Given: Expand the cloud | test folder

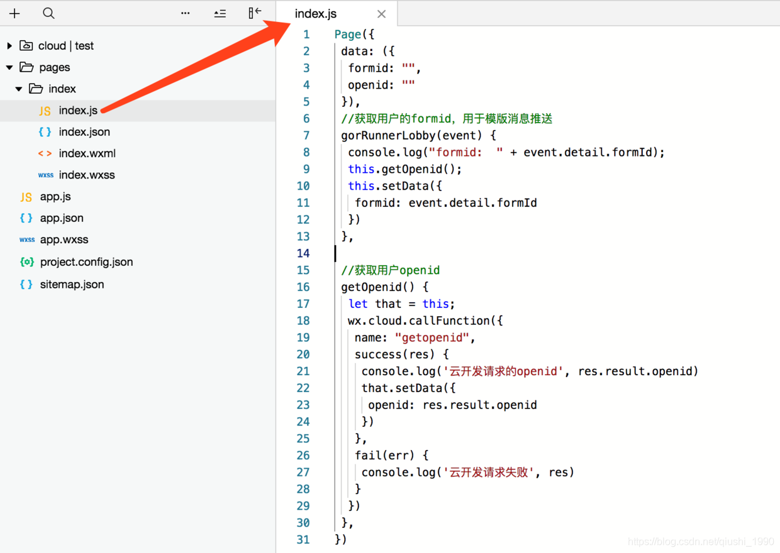Looking at the screenshot, I should (x=9, y=46).
